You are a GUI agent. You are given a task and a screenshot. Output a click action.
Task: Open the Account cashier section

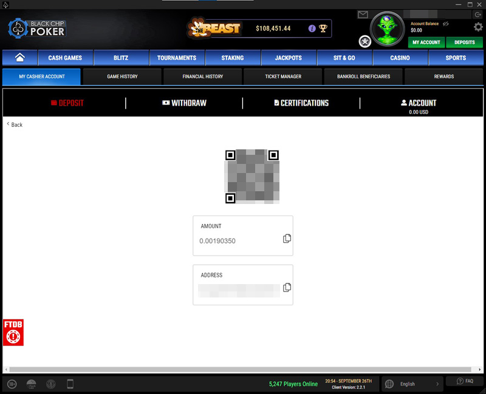click(419, 106)
